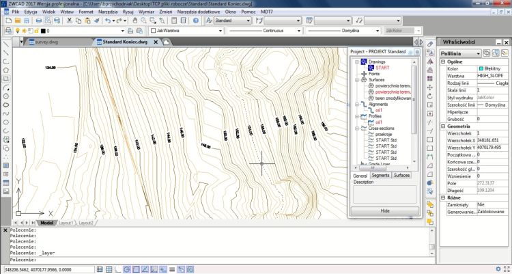This screenshot has width=512, height=274.
Task: Click the Move tool in the modify toolbar
Action: click(x=430, y=87)
